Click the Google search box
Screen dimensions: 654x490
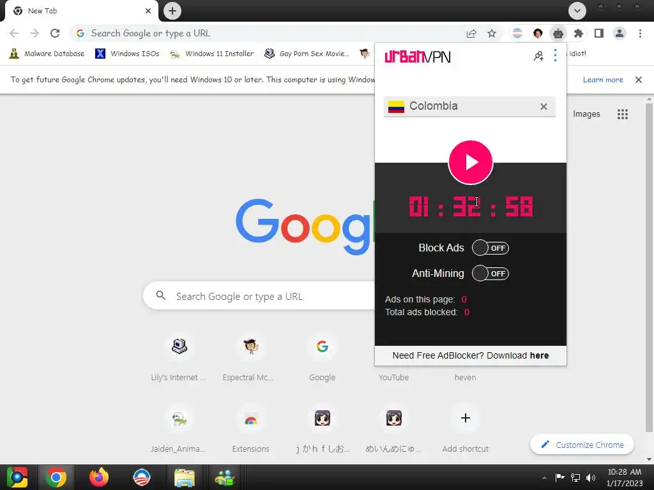click(259, 296)
